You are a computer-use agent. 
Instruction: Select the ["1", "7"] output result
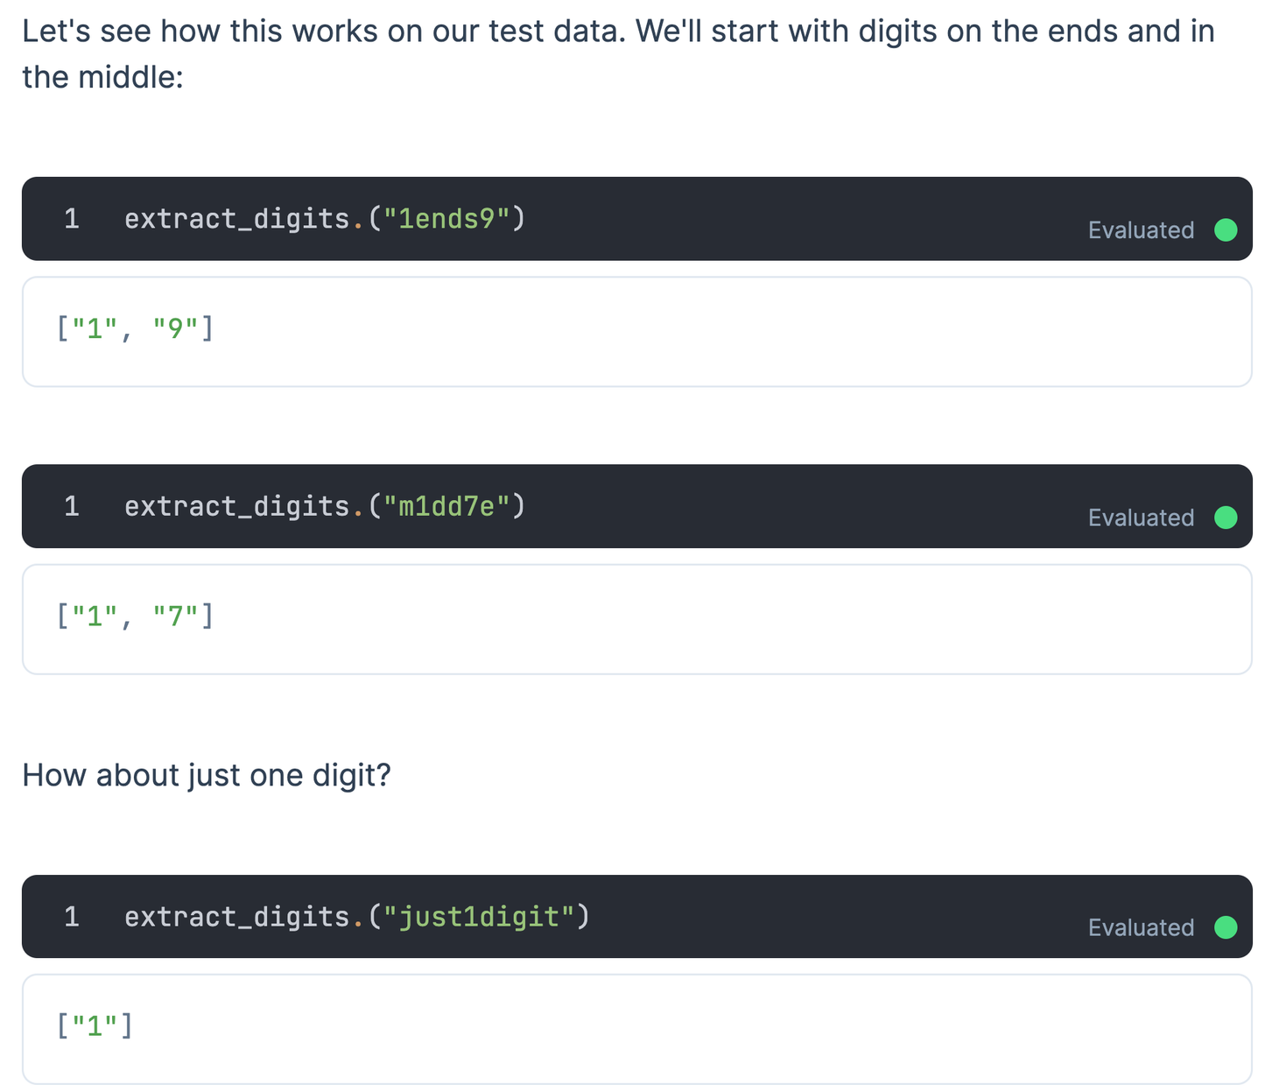click(135, 616)
